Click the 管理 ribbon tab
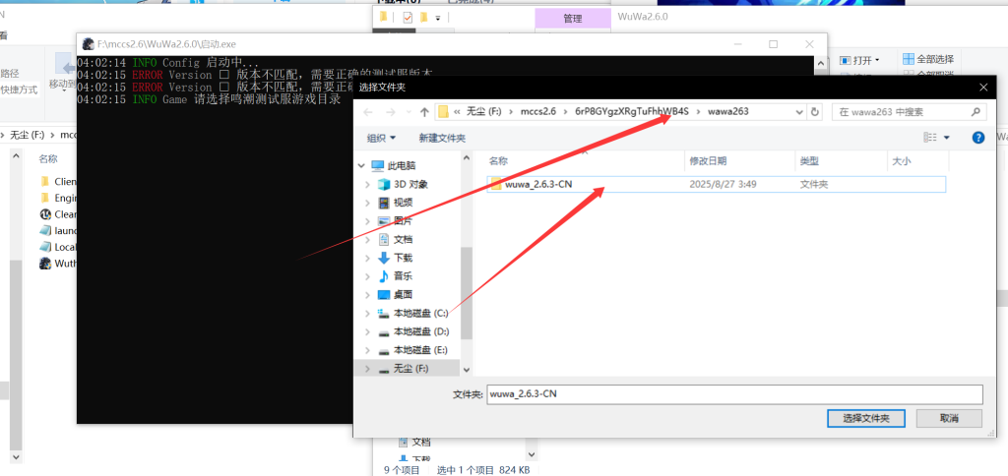 click(x=573, y=19)
